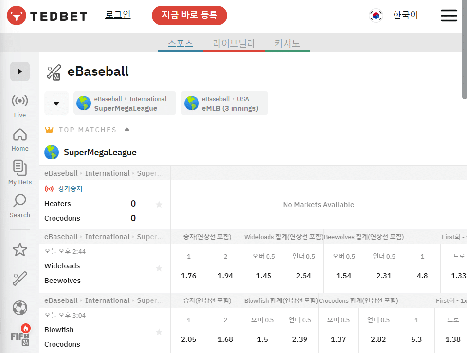Open the Blowfish team name in match

pyautogui.click(x=59, y=330)
